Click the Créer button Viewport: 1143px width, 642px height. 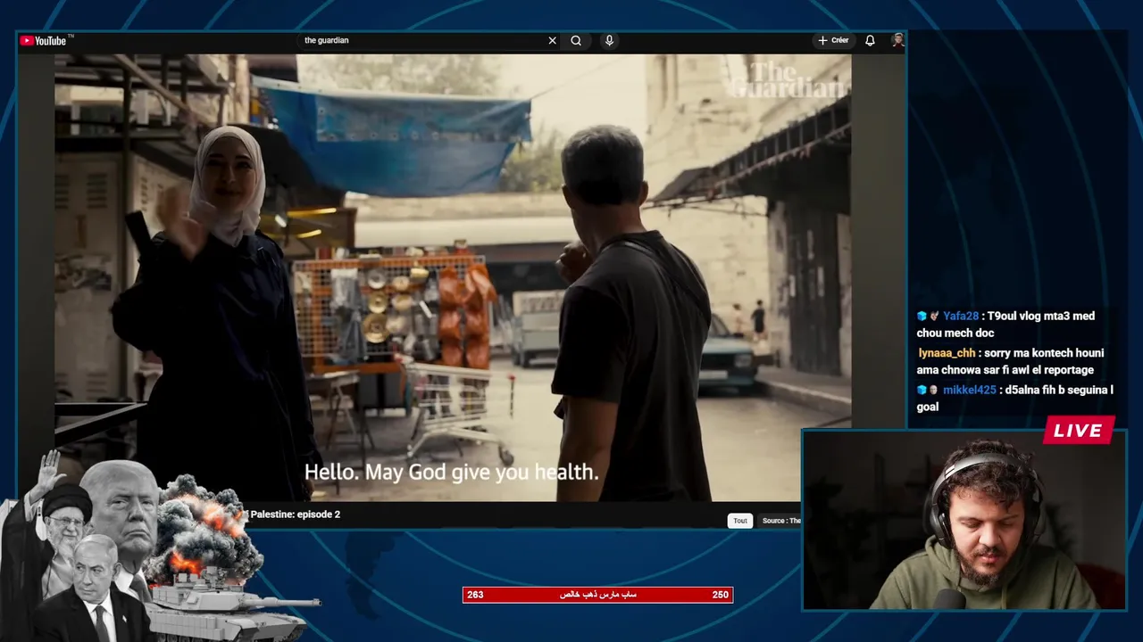833,40
